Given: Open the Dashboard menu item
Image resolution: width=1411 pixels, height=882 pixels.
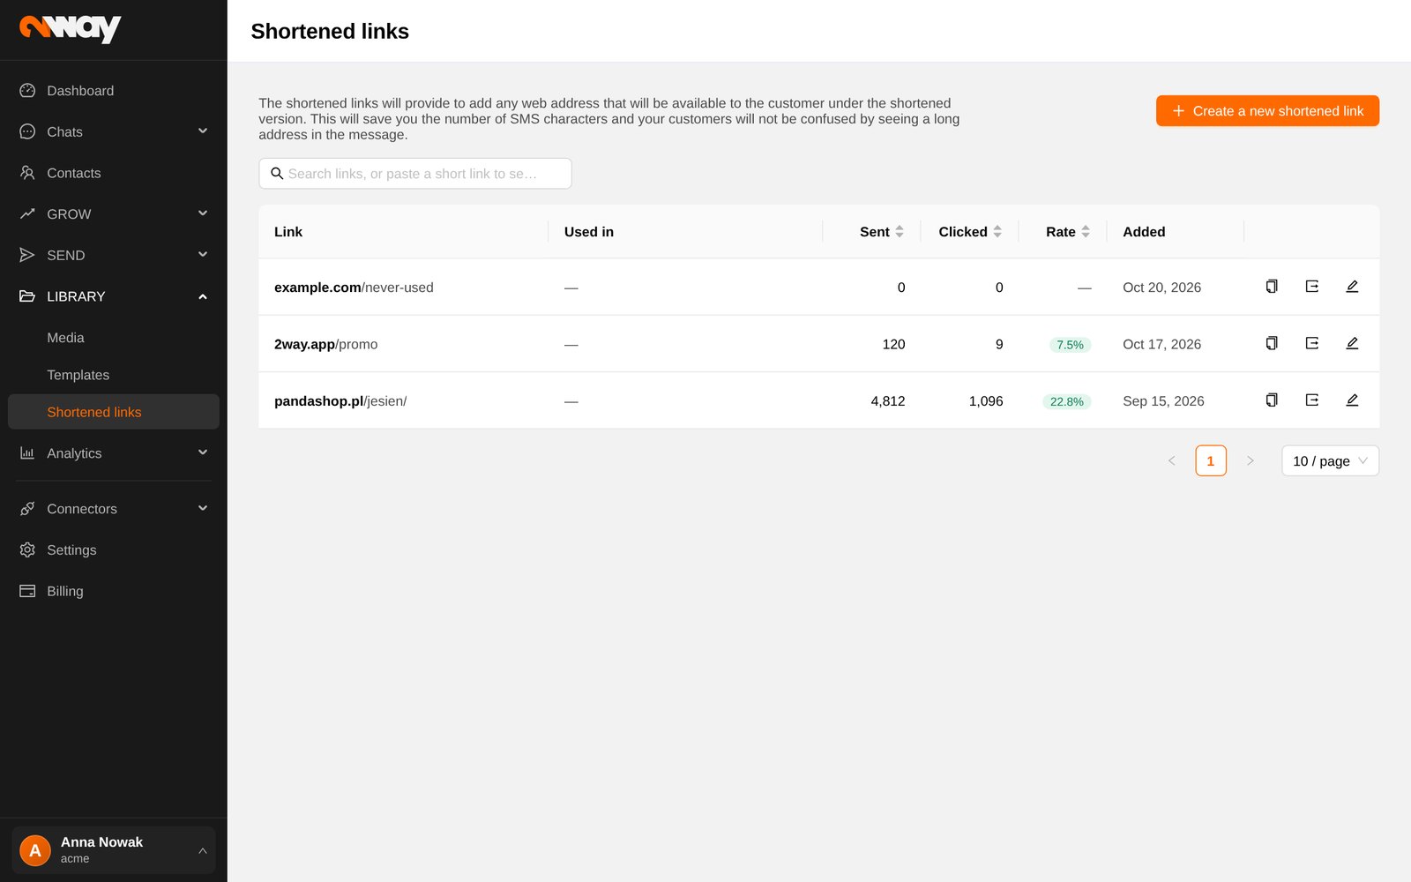Looking at the screenshot, I should [114, 91].
